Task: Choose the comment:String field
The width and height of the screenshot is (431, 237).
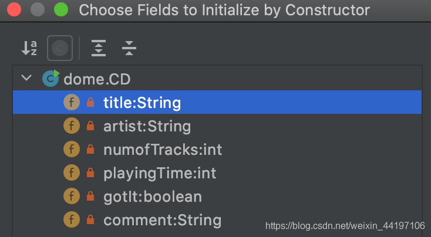Action: coord(217,220)
